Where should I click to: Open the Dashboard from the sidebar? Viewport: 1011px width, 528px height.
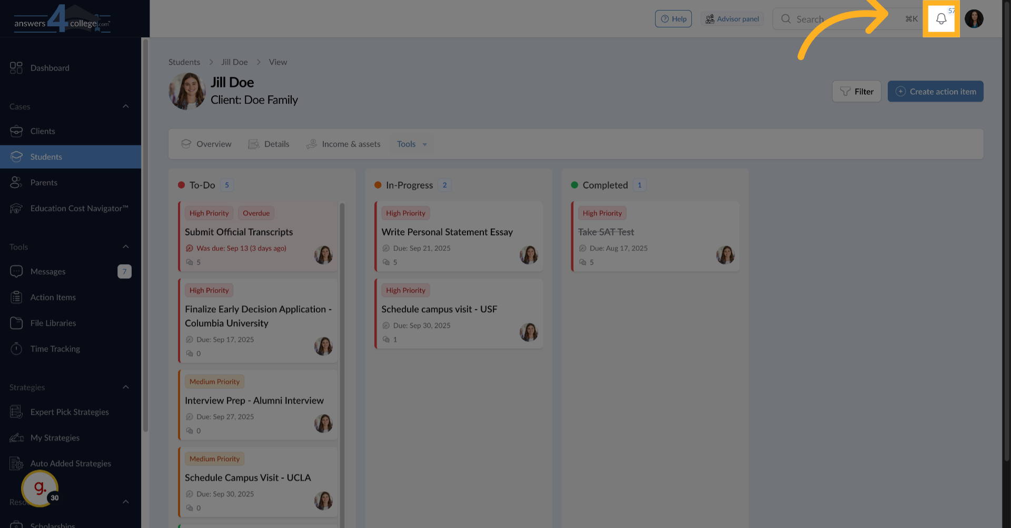[x=50, y=67]
